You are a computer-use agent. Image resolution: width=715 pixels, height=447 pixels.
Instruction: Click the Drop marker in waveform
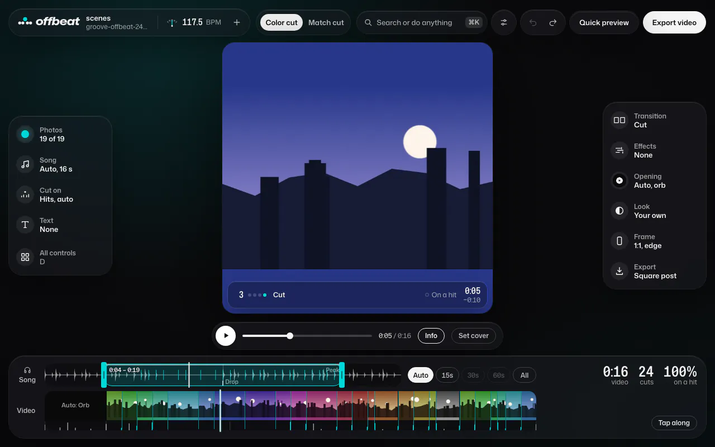[231, 382]
